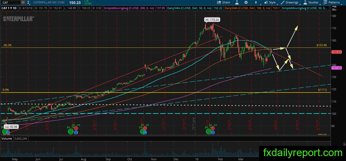
Task: Click the H: 152.91 high value in header
Action: (56, 8)
